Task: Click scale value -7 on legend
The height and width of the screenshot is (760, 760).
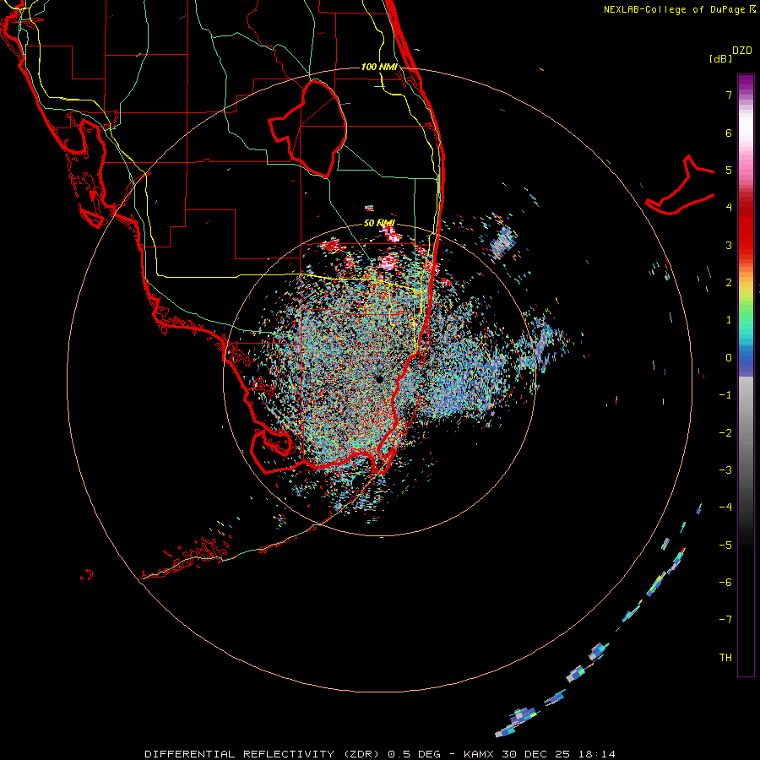Action: [x=725, y=620]
